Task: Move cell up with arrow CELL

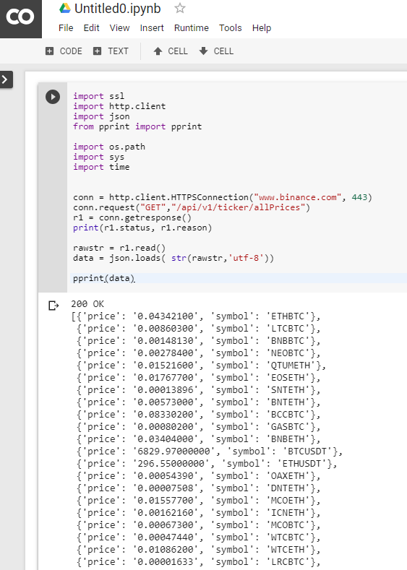Action: (x=170, y=51)
